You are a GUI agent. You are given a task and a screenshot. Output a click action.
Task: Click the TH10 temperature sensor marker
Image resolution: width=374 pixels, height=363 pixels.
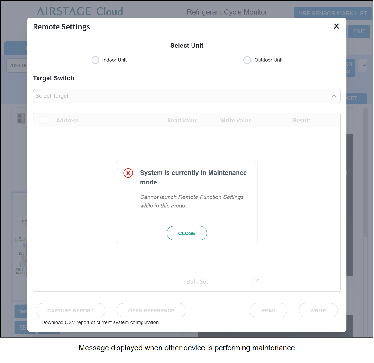20,271
